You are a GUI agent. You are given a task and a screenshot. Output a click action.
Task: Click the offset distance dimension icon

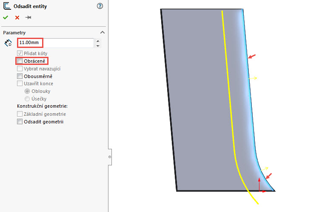8,43
